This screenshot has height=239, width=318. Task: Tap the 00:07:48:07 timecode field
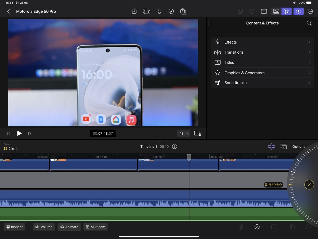point(103,133)
